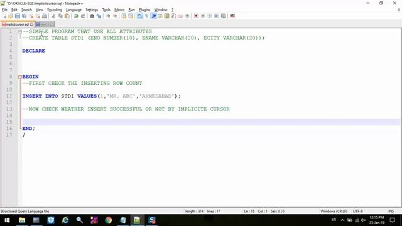Open the Macro menu
Viewport: 402px width, 226px height.
(119, 10)
